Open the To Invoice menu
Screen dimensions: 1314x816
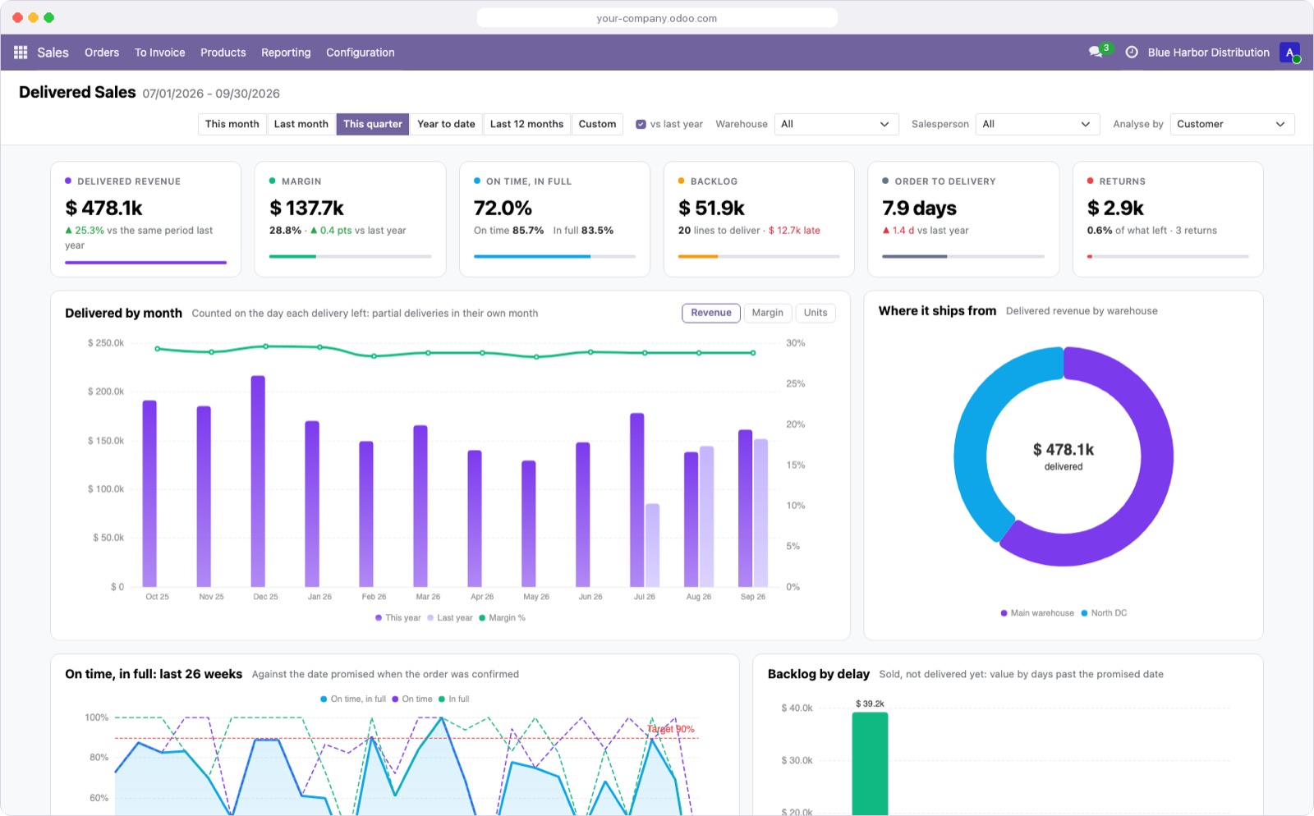pos(160,53)
